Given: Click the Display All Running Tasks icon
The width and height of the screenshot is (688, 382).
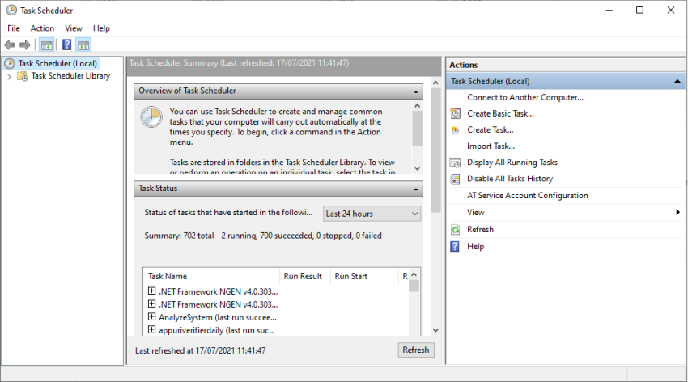Looking at the screenshot, I should pos(456,163).
